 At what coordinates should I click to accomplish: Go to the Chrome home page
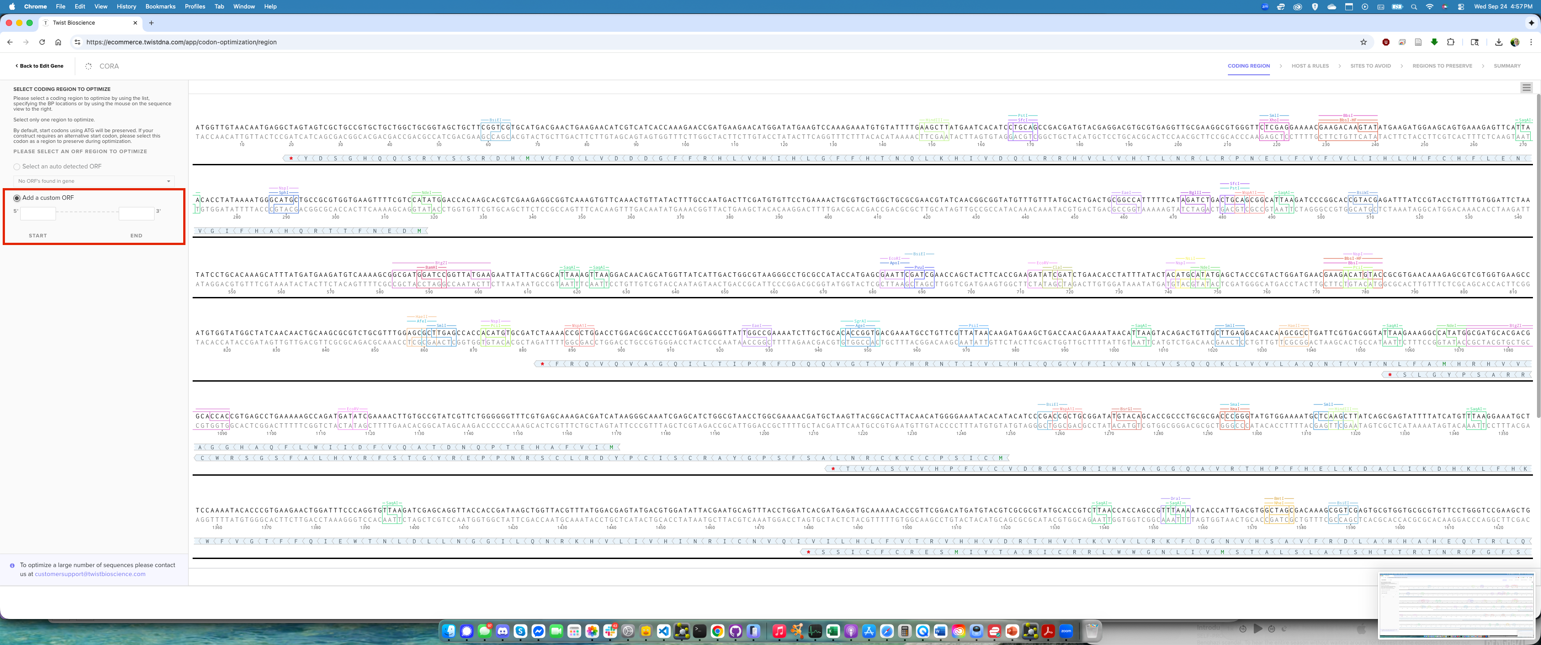58,42
